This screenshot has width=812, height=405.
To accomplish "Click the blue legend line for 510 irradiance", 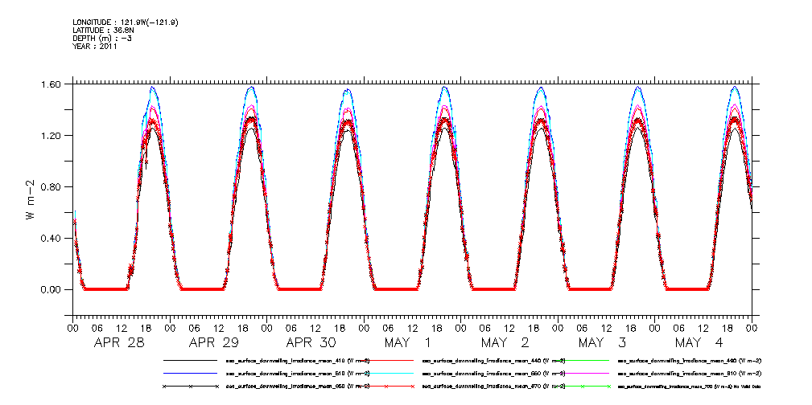I will (x=192, y=374).
